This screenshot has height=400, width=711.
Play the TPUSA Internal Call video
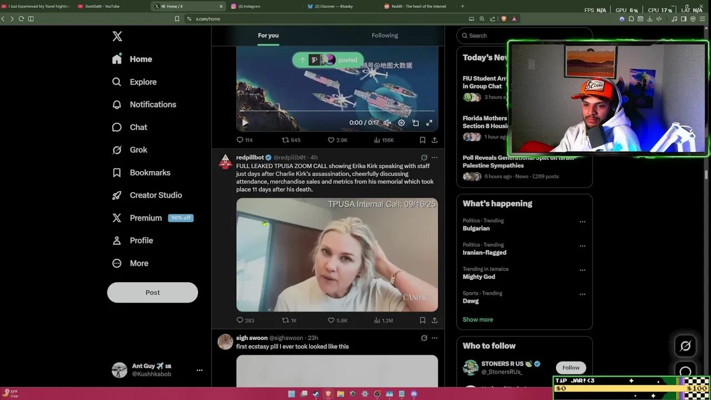(337, 255)
